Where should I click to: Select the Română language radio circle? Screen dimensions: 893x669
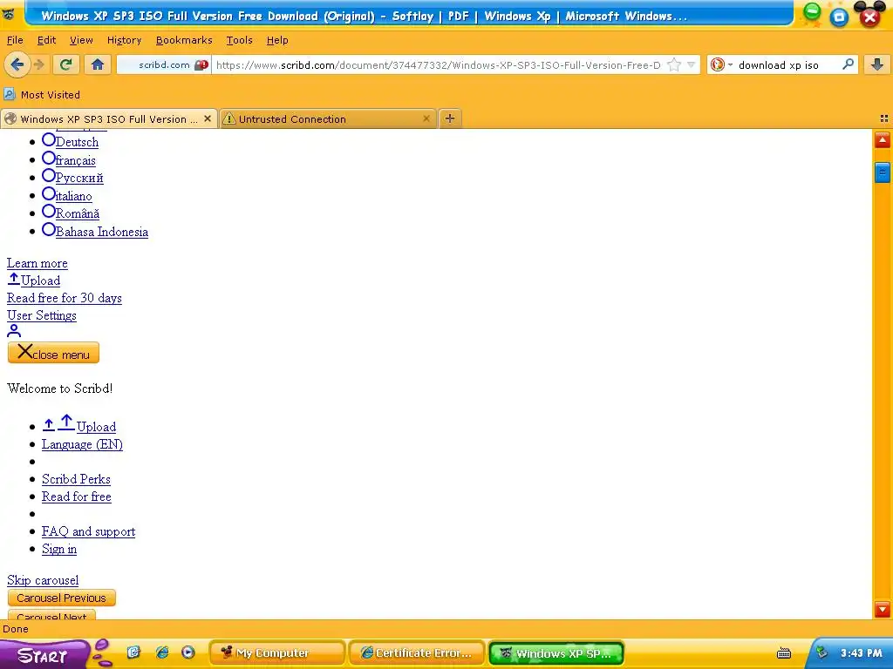click(49, 212)
